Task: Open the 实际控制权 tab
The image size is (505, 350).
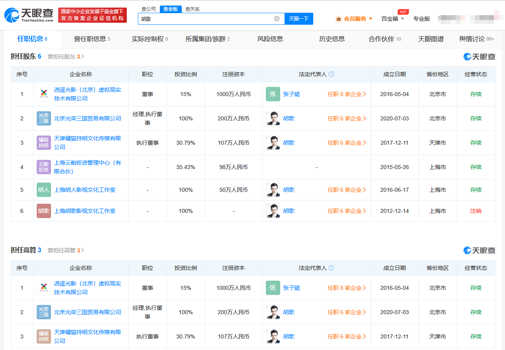Action: point(150,39)
